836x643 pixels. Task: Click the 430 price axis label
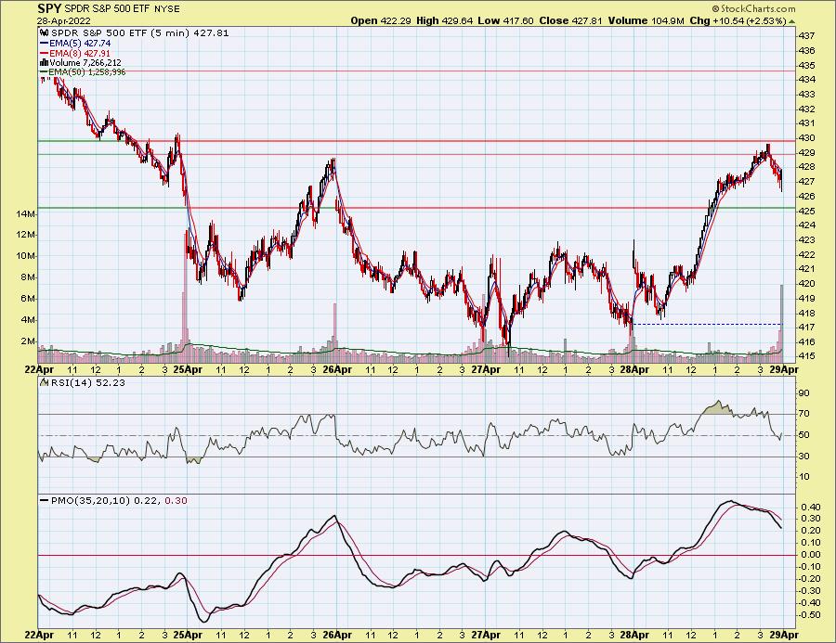807,138
